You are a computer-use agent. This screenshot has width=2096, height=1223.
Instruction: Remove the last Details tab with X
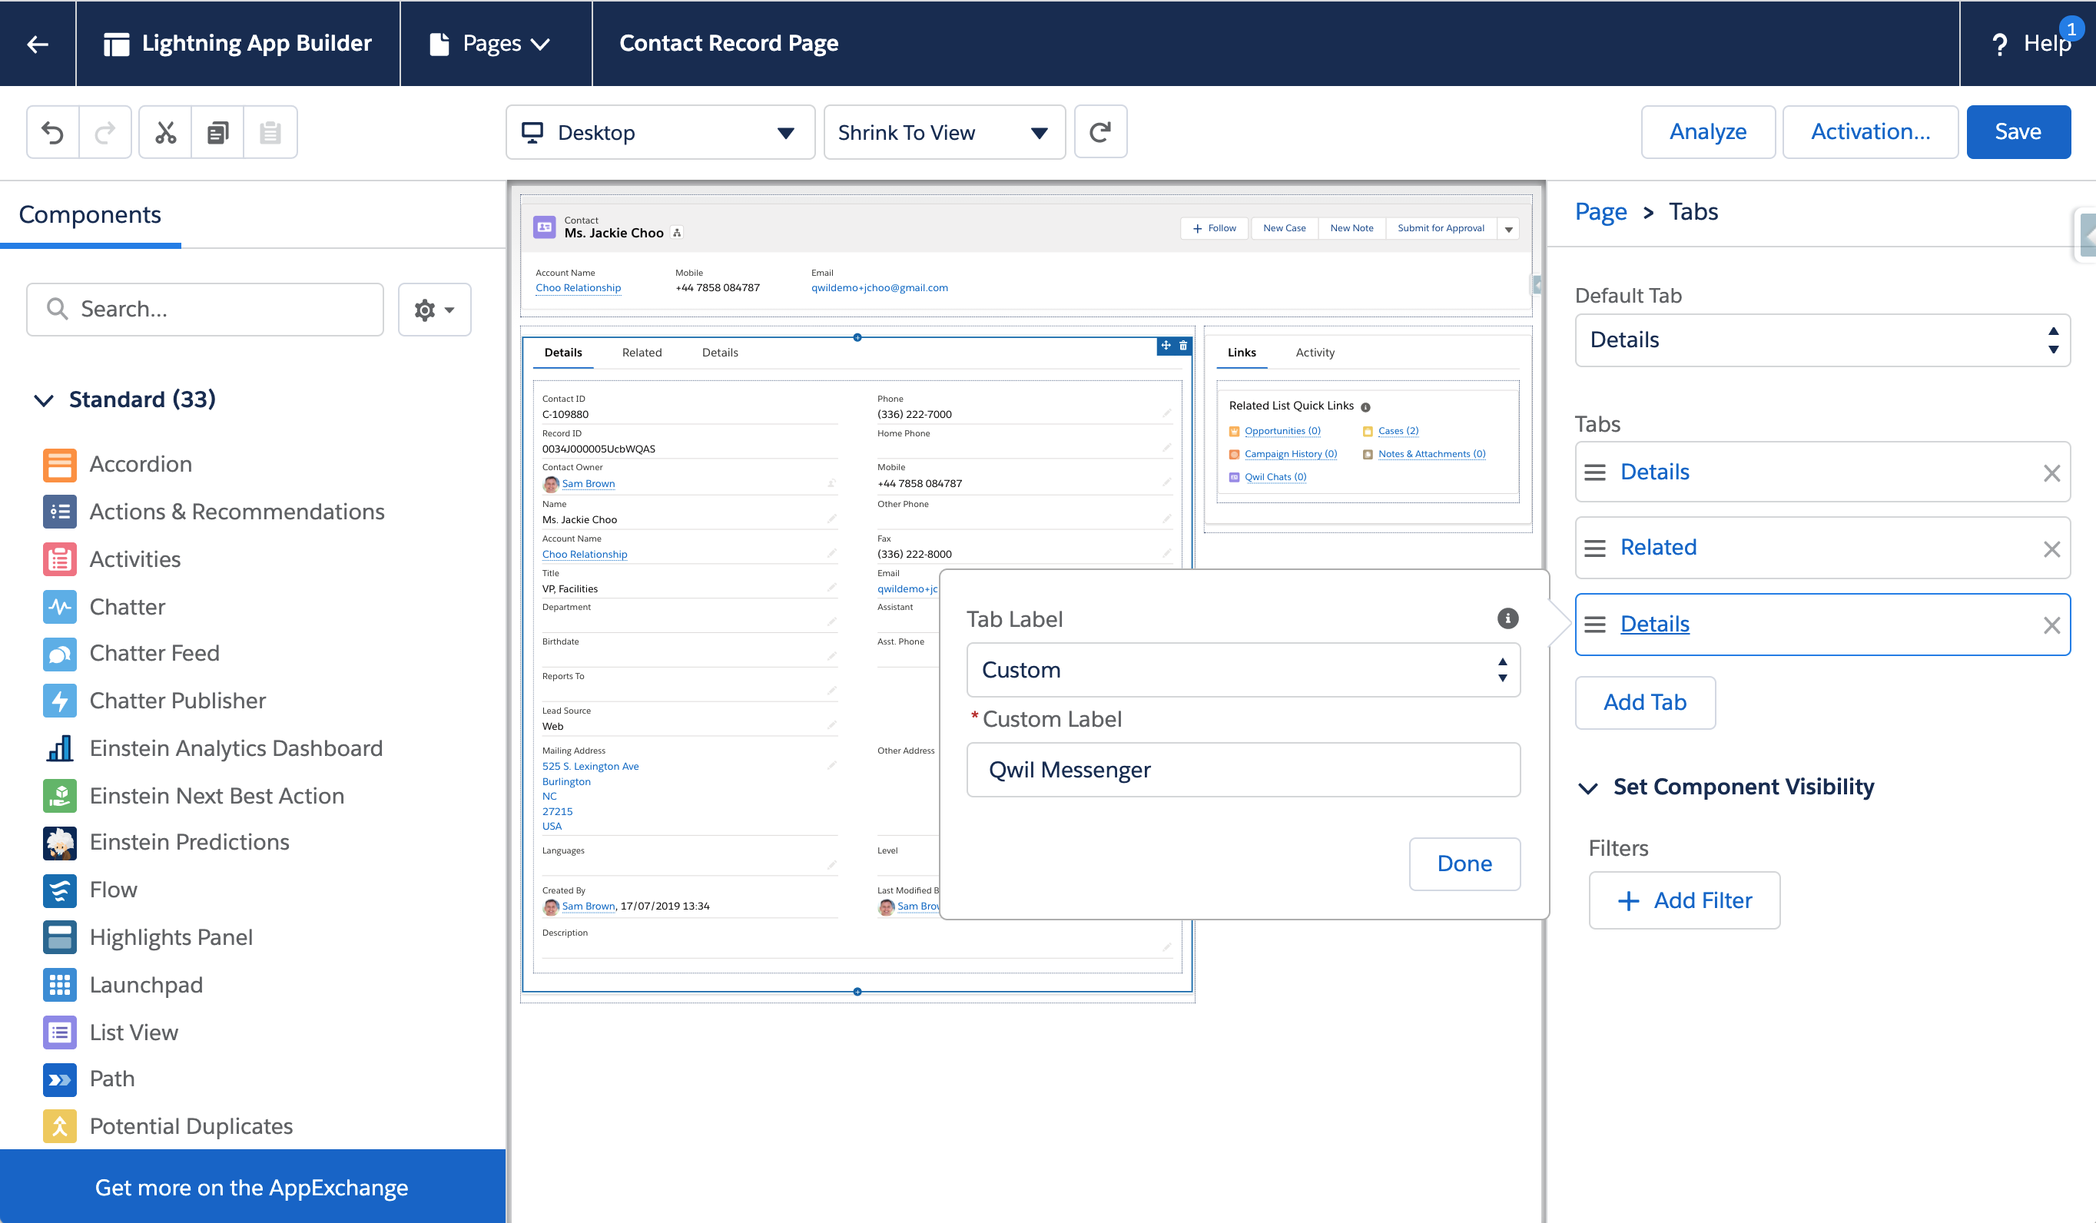pos(2051,625)
